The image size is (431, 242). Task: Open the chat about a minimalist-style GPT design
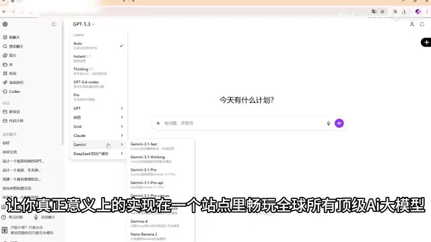(23, 161)
